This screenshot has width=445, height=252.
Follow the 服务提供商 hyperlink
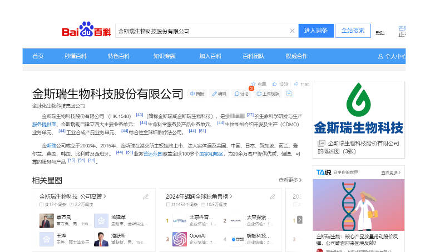click(44, 124)
